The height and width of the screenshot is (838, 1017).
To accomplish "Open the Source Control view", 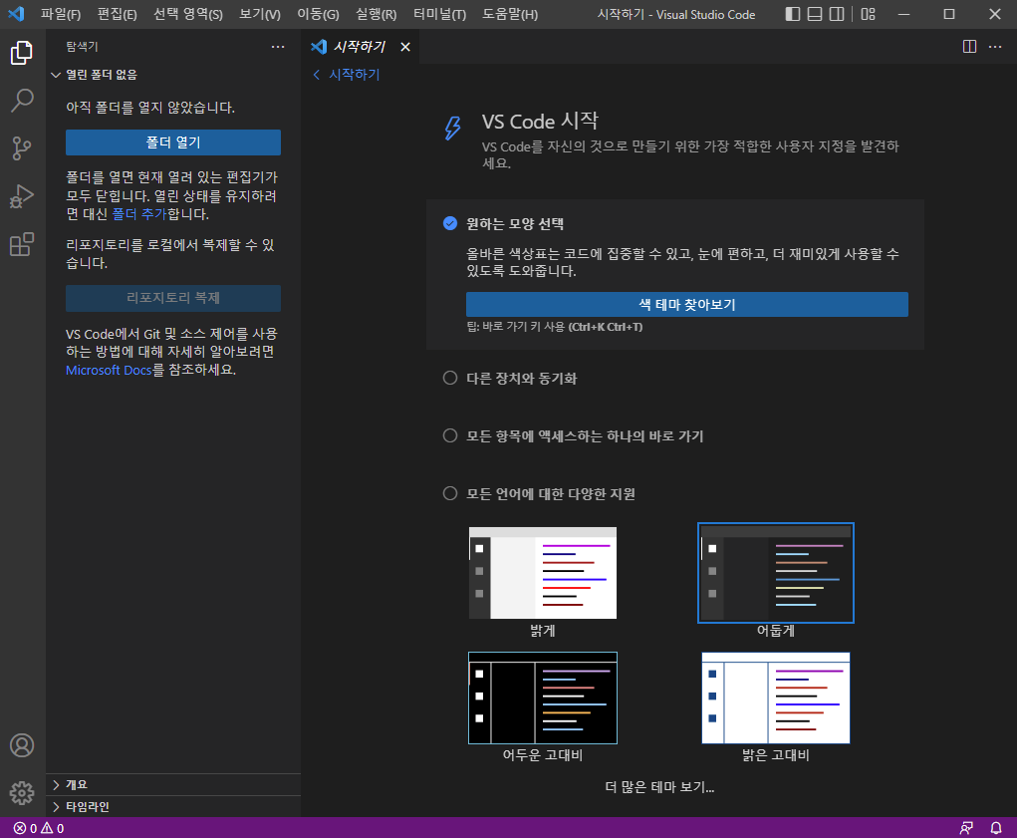I will (x=22, y=148).
